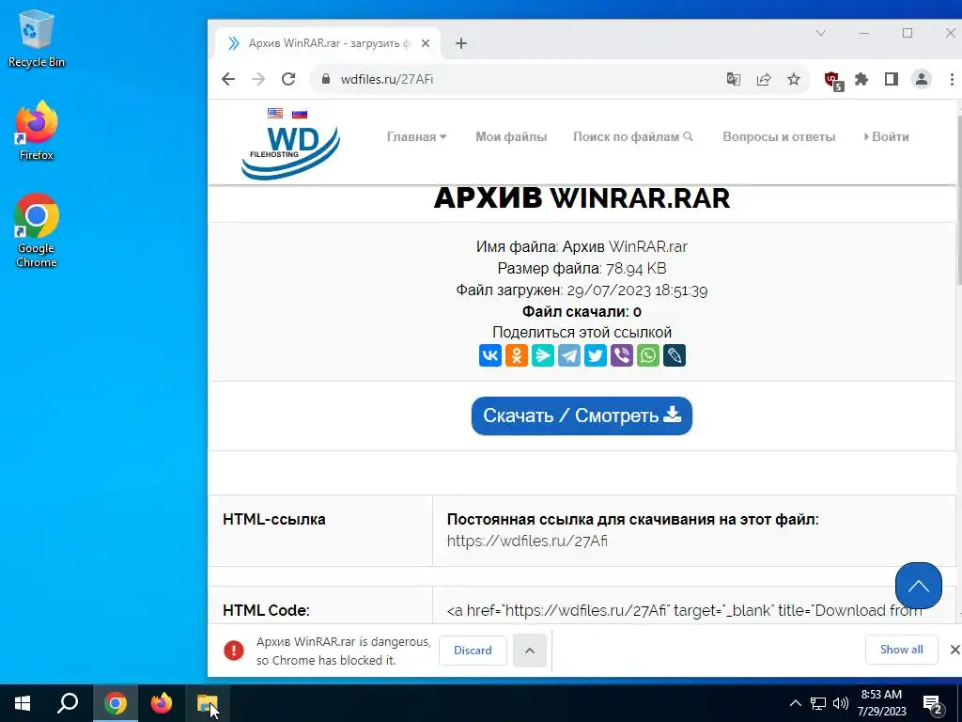Viewport: 962px width, 722px height.
Task: Open Вопросы и ответы page
Action: pyautogui.click(x=779, y=137)
